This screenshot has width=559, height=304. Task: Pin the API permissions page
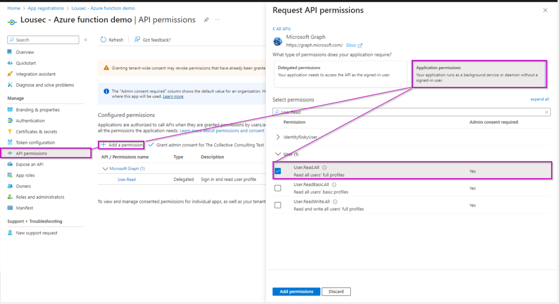click(206, 20)
